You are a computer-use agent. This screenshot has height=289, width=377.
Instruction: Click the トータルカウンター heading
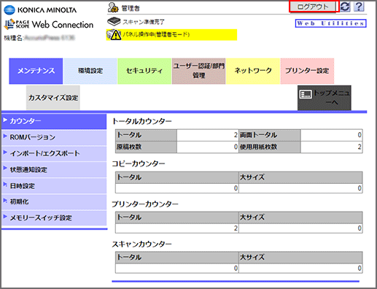pos(142,121)
